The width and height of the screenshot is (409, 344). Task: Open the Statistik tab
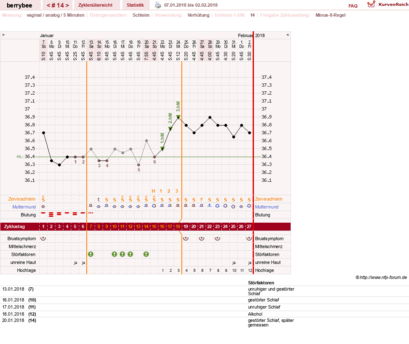tap(135, 5)
